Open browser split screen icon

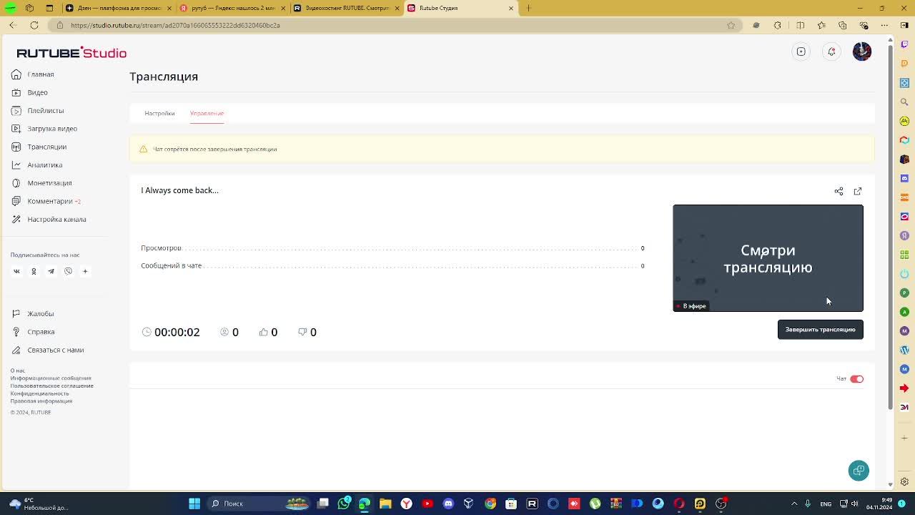[x=800, y=25]
